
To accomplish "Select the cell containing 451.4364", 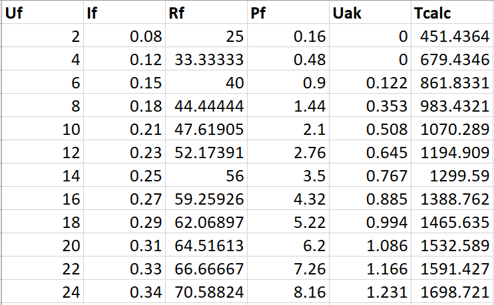I will (x=451, y=37).
